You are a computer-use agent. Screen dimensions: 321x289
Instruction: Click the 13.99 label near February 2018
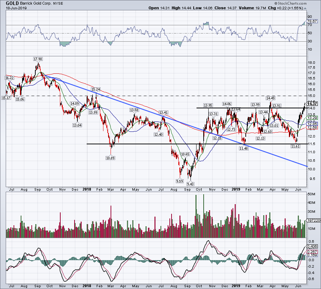click(x=93, y=113)
